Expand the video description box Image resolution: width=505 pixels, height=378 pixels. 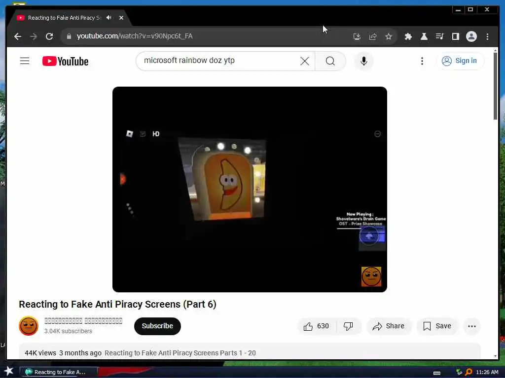click(250, 351)
